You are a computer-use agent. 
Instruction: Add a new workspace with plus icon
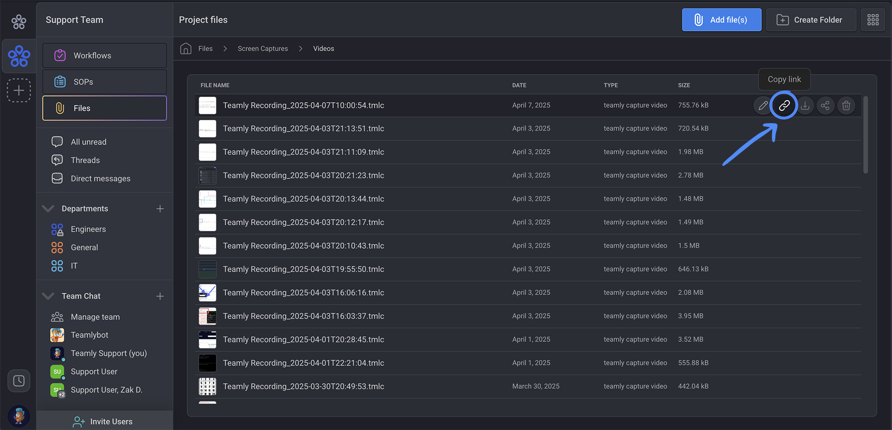pos(19,90)
